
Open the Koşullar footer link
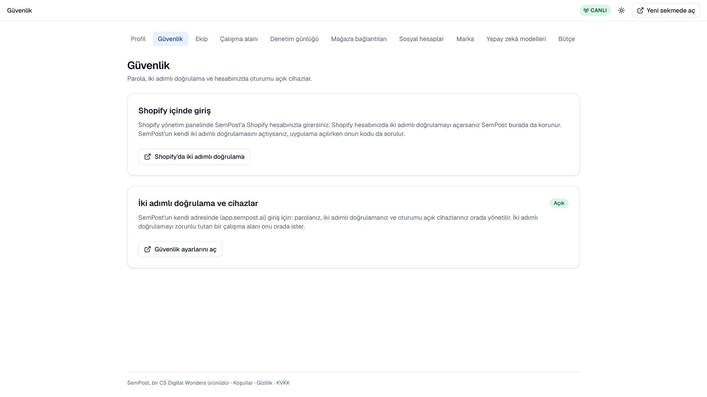tap(243, 383)
